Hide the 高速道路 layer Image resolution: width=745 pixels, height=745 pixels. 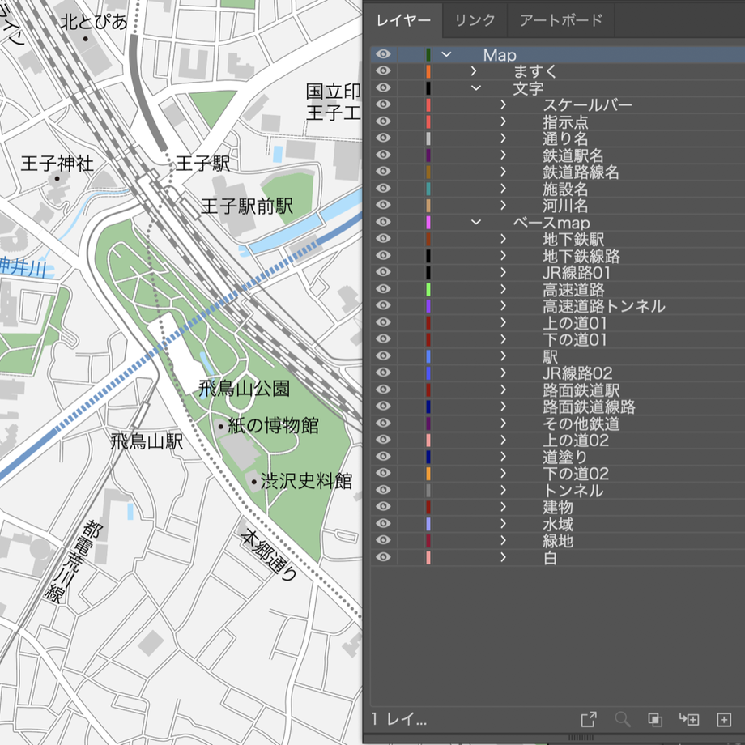383,289
